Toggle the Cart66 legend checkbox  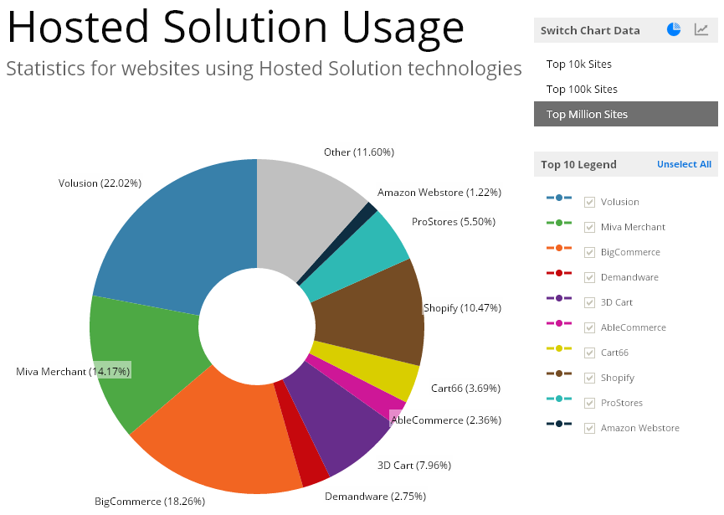coord(590,353)
